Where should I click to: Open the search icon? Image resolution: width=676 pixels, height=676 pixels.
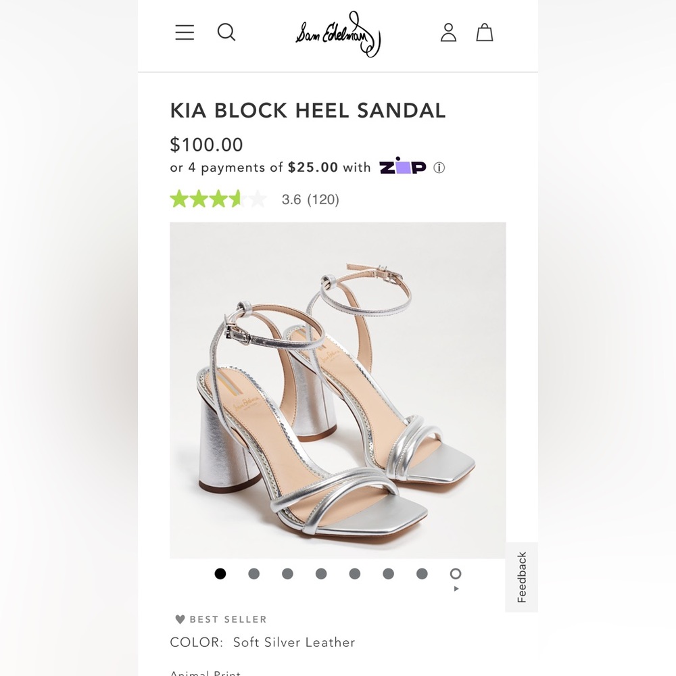click(226, 32)
